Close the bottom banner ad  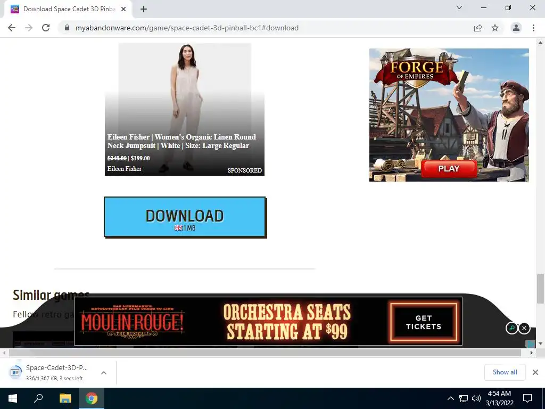point(524,328)
